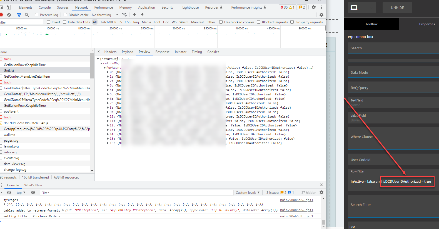Switch to the Sources tab
Image resolution: width=439 pixels, height=229 pixels.
point(63,7)
